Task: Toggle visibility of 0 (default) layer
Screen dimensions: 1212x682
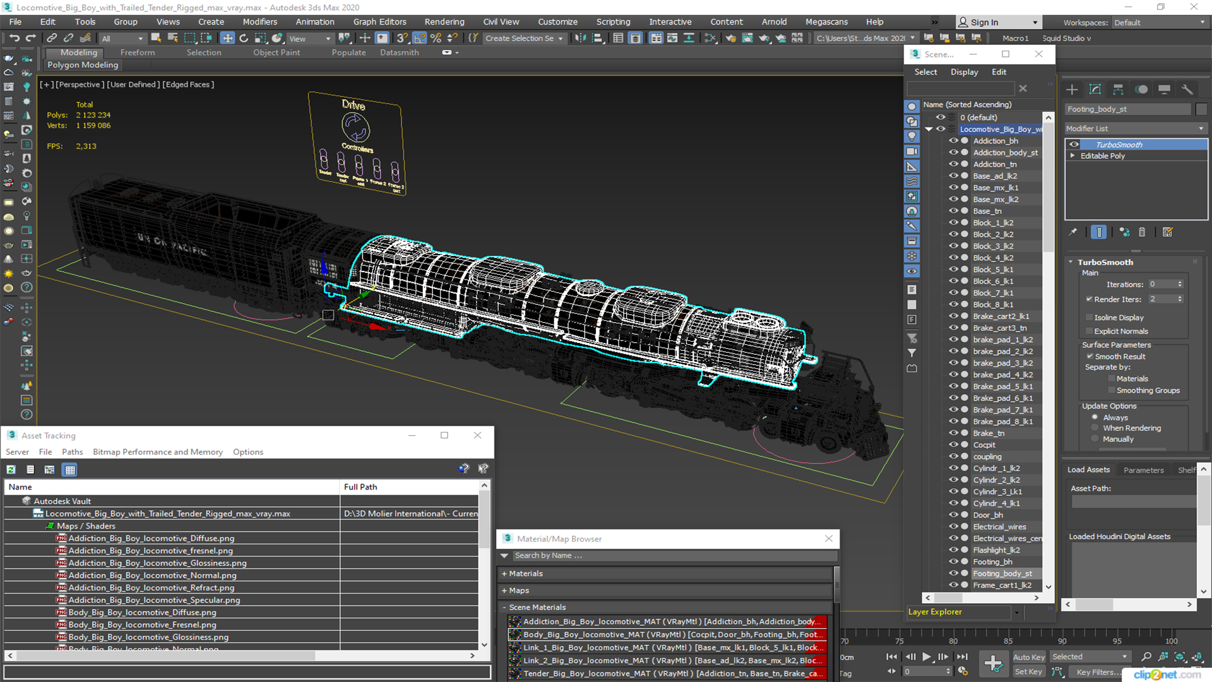Action: (x=941, y=117)
